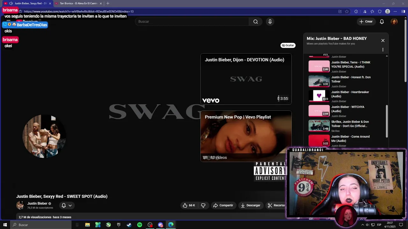The height and width of the screenshot is (229, 408).
Task: Select the Justin Bieber, Sexyy Red tab
Action: coord(28,3)
